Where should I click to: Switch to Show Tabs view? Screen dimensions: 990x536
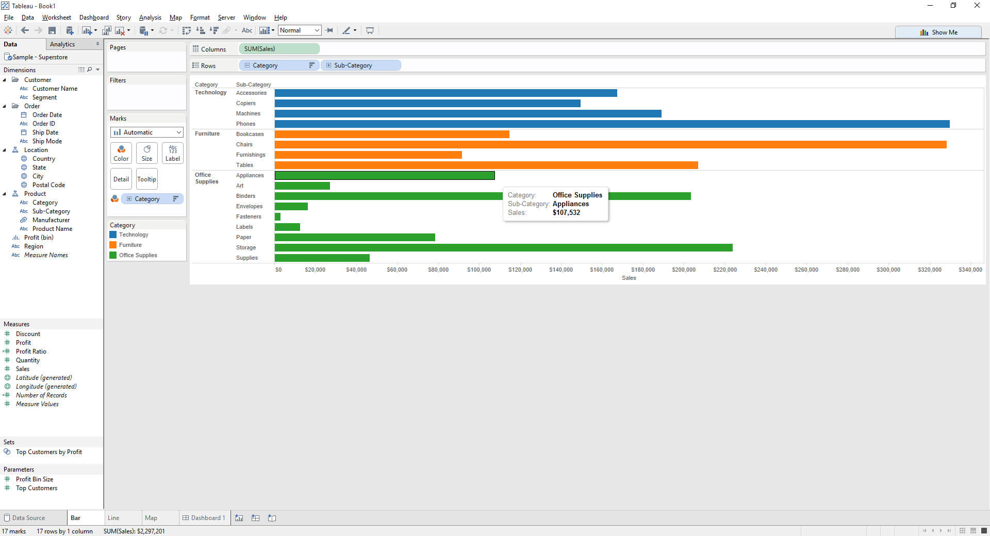tap(984, 531)
